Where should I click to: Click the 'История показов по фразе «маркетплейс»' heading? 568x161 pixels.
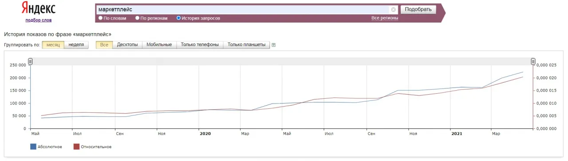[x=58, y=34]
